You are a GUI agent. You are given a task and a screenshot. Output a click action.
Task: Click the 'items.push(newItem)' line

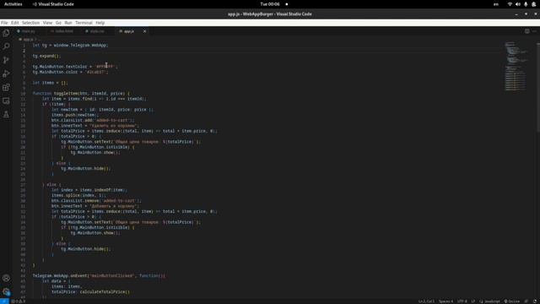coord(75,115)
